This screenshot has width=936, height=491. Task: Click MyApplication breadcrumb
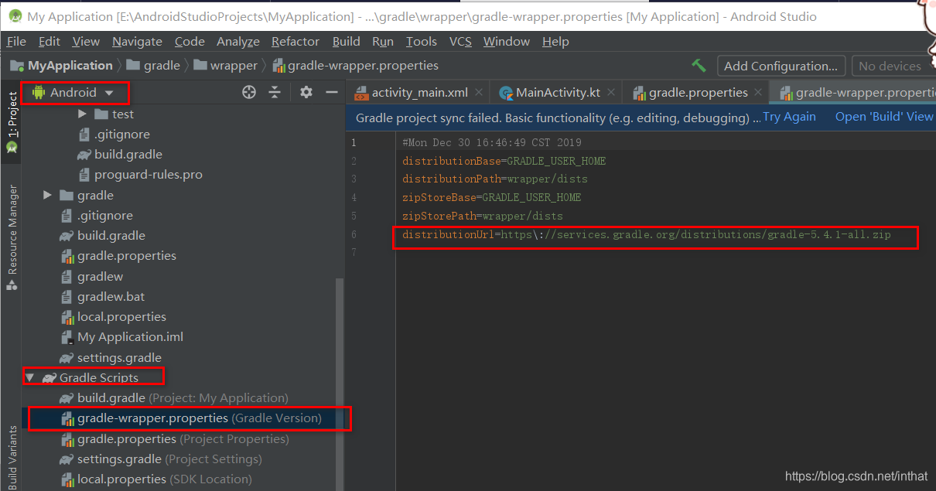[61, 66]
